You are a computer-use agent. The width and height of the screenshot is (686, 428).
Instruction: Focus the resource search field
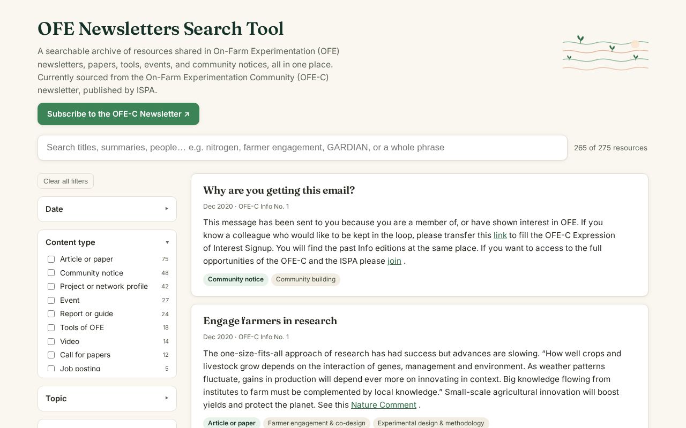[302, 148]
